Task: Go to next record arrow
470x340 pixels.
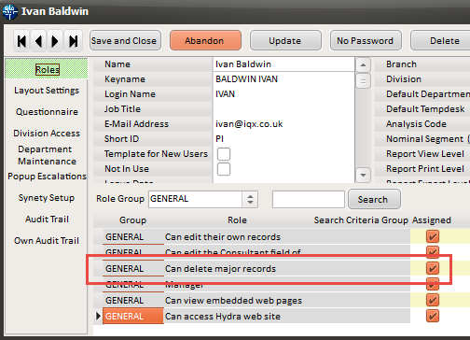Action: coord(55,41)
